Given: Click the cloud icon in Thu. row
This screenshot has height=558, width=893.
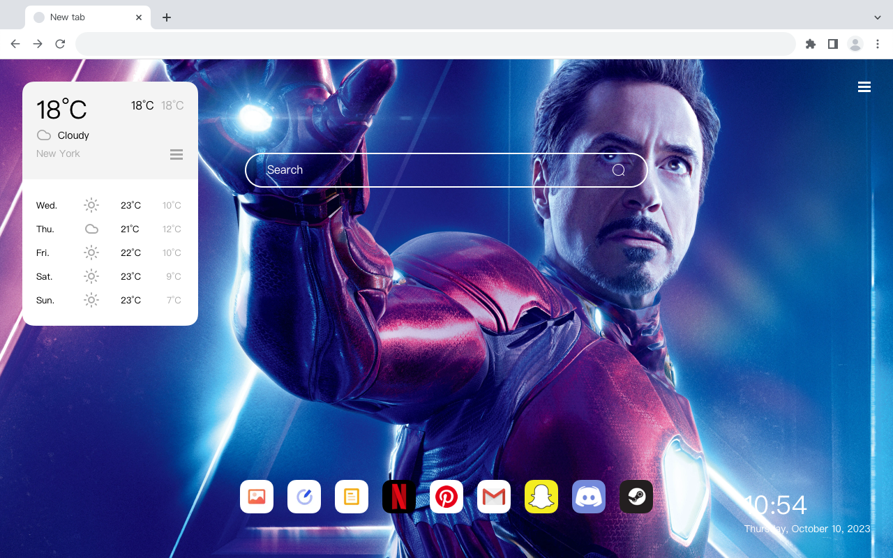Looking at the screenshot, I should pyautogui.click(x=91, y=229).
